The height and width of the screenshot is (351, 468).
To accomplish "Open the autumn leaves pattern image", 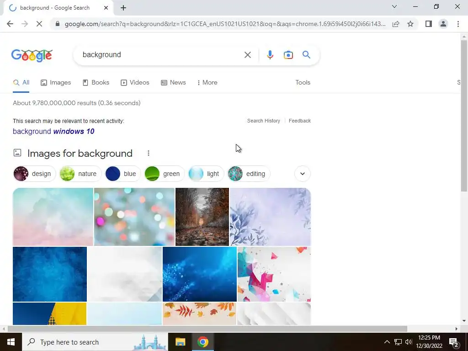I will [199, 314].
